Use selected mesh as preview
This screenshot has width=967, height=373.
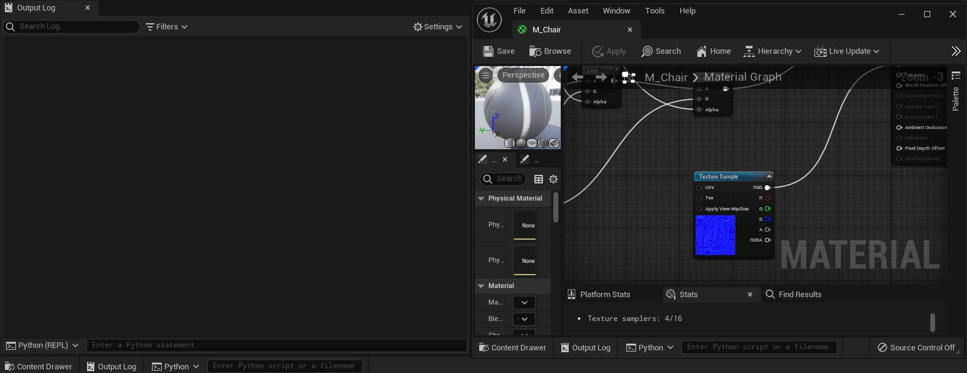tap(554, 143)
